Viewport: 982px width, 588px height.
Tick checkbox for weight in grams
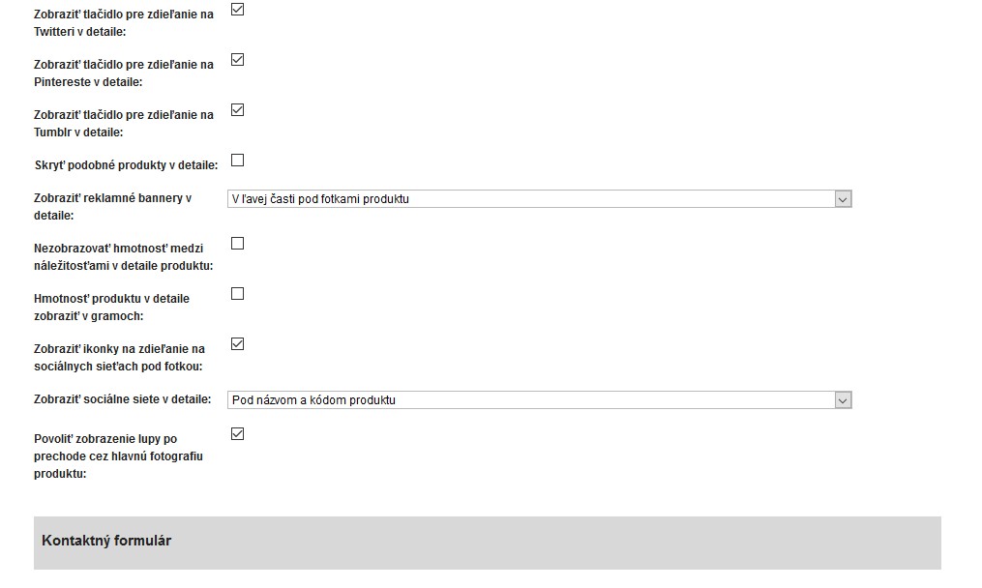238,294
